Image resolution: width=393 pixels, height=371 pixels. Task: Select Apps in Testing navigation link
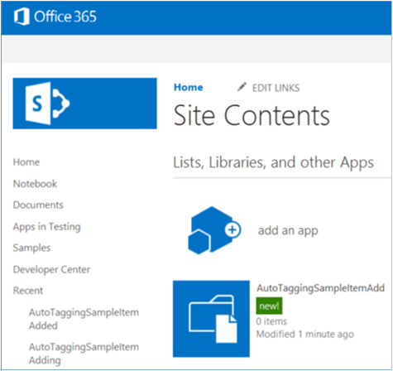click(47, 227)
